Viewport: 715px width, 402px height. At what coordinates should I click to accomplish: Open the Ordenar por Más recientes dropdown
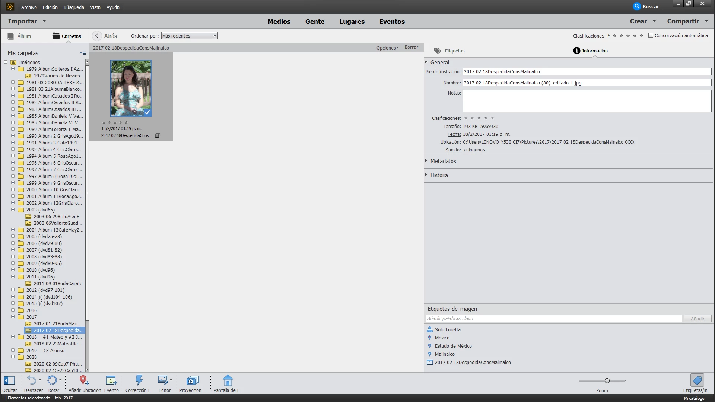pyautogui.click(x=189, y=36)
